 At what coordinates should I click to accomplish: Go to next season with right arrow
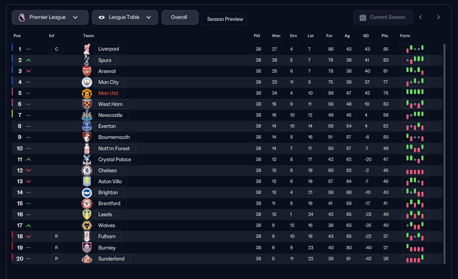[x=438, y=17]
